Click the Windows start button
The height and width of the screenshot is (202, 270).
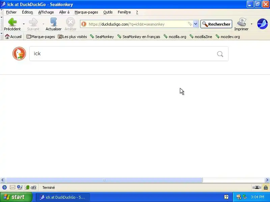pos(16,197)
